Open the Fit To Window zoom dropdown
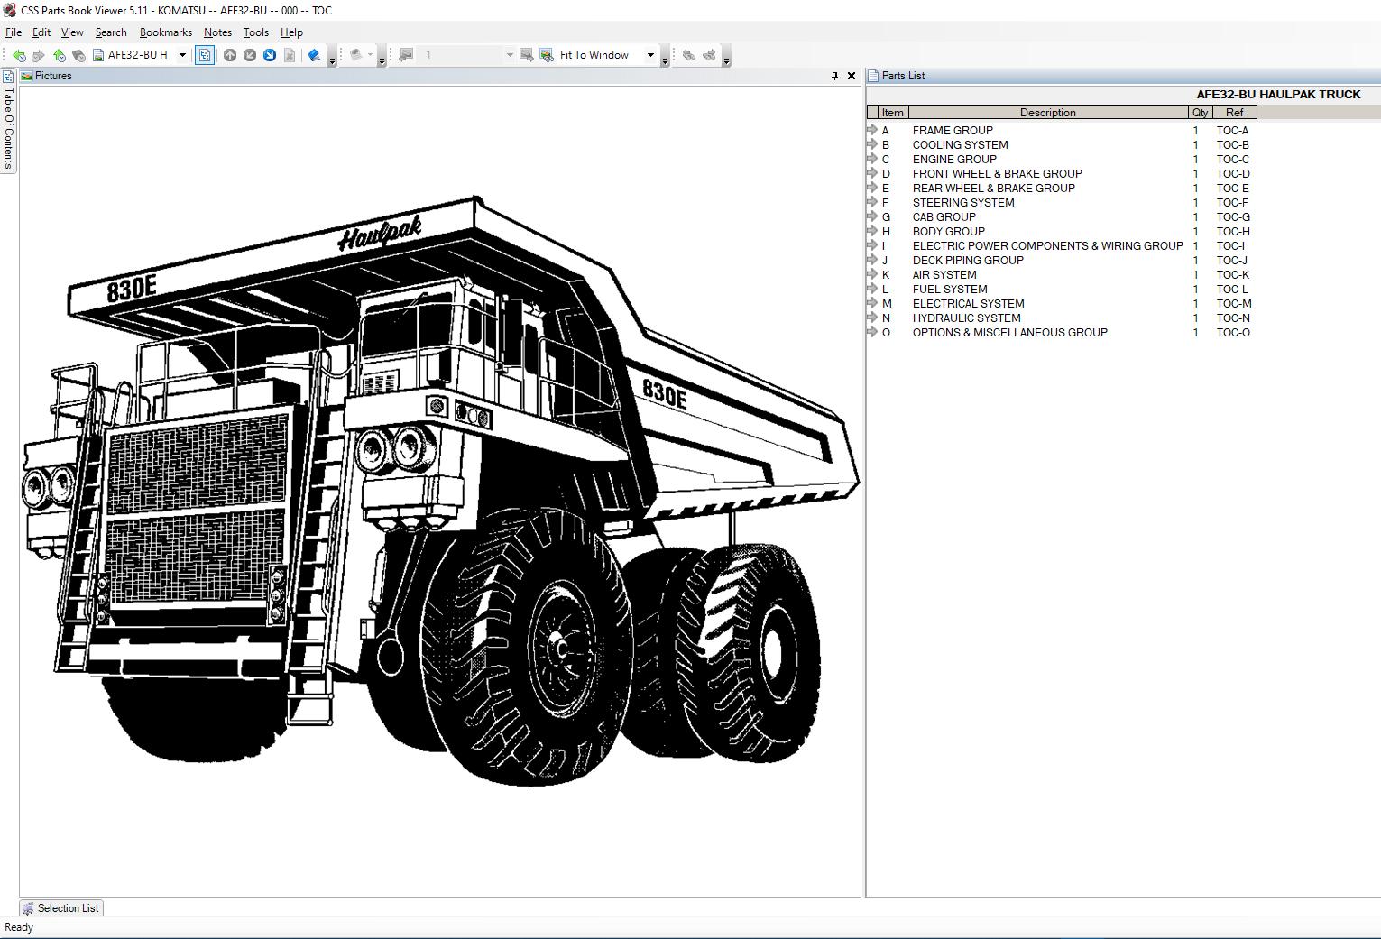 pyautogui.click(x=651, y=55)
